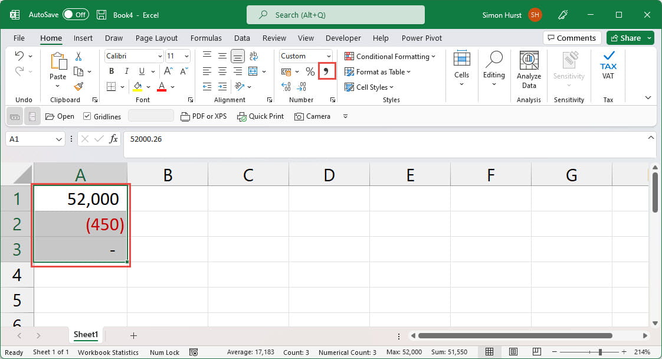The height and width of the screenshot is (359, 662).
Task: Expand the Number Format dropdown showing Custom
Action: [x=329, y=56]
